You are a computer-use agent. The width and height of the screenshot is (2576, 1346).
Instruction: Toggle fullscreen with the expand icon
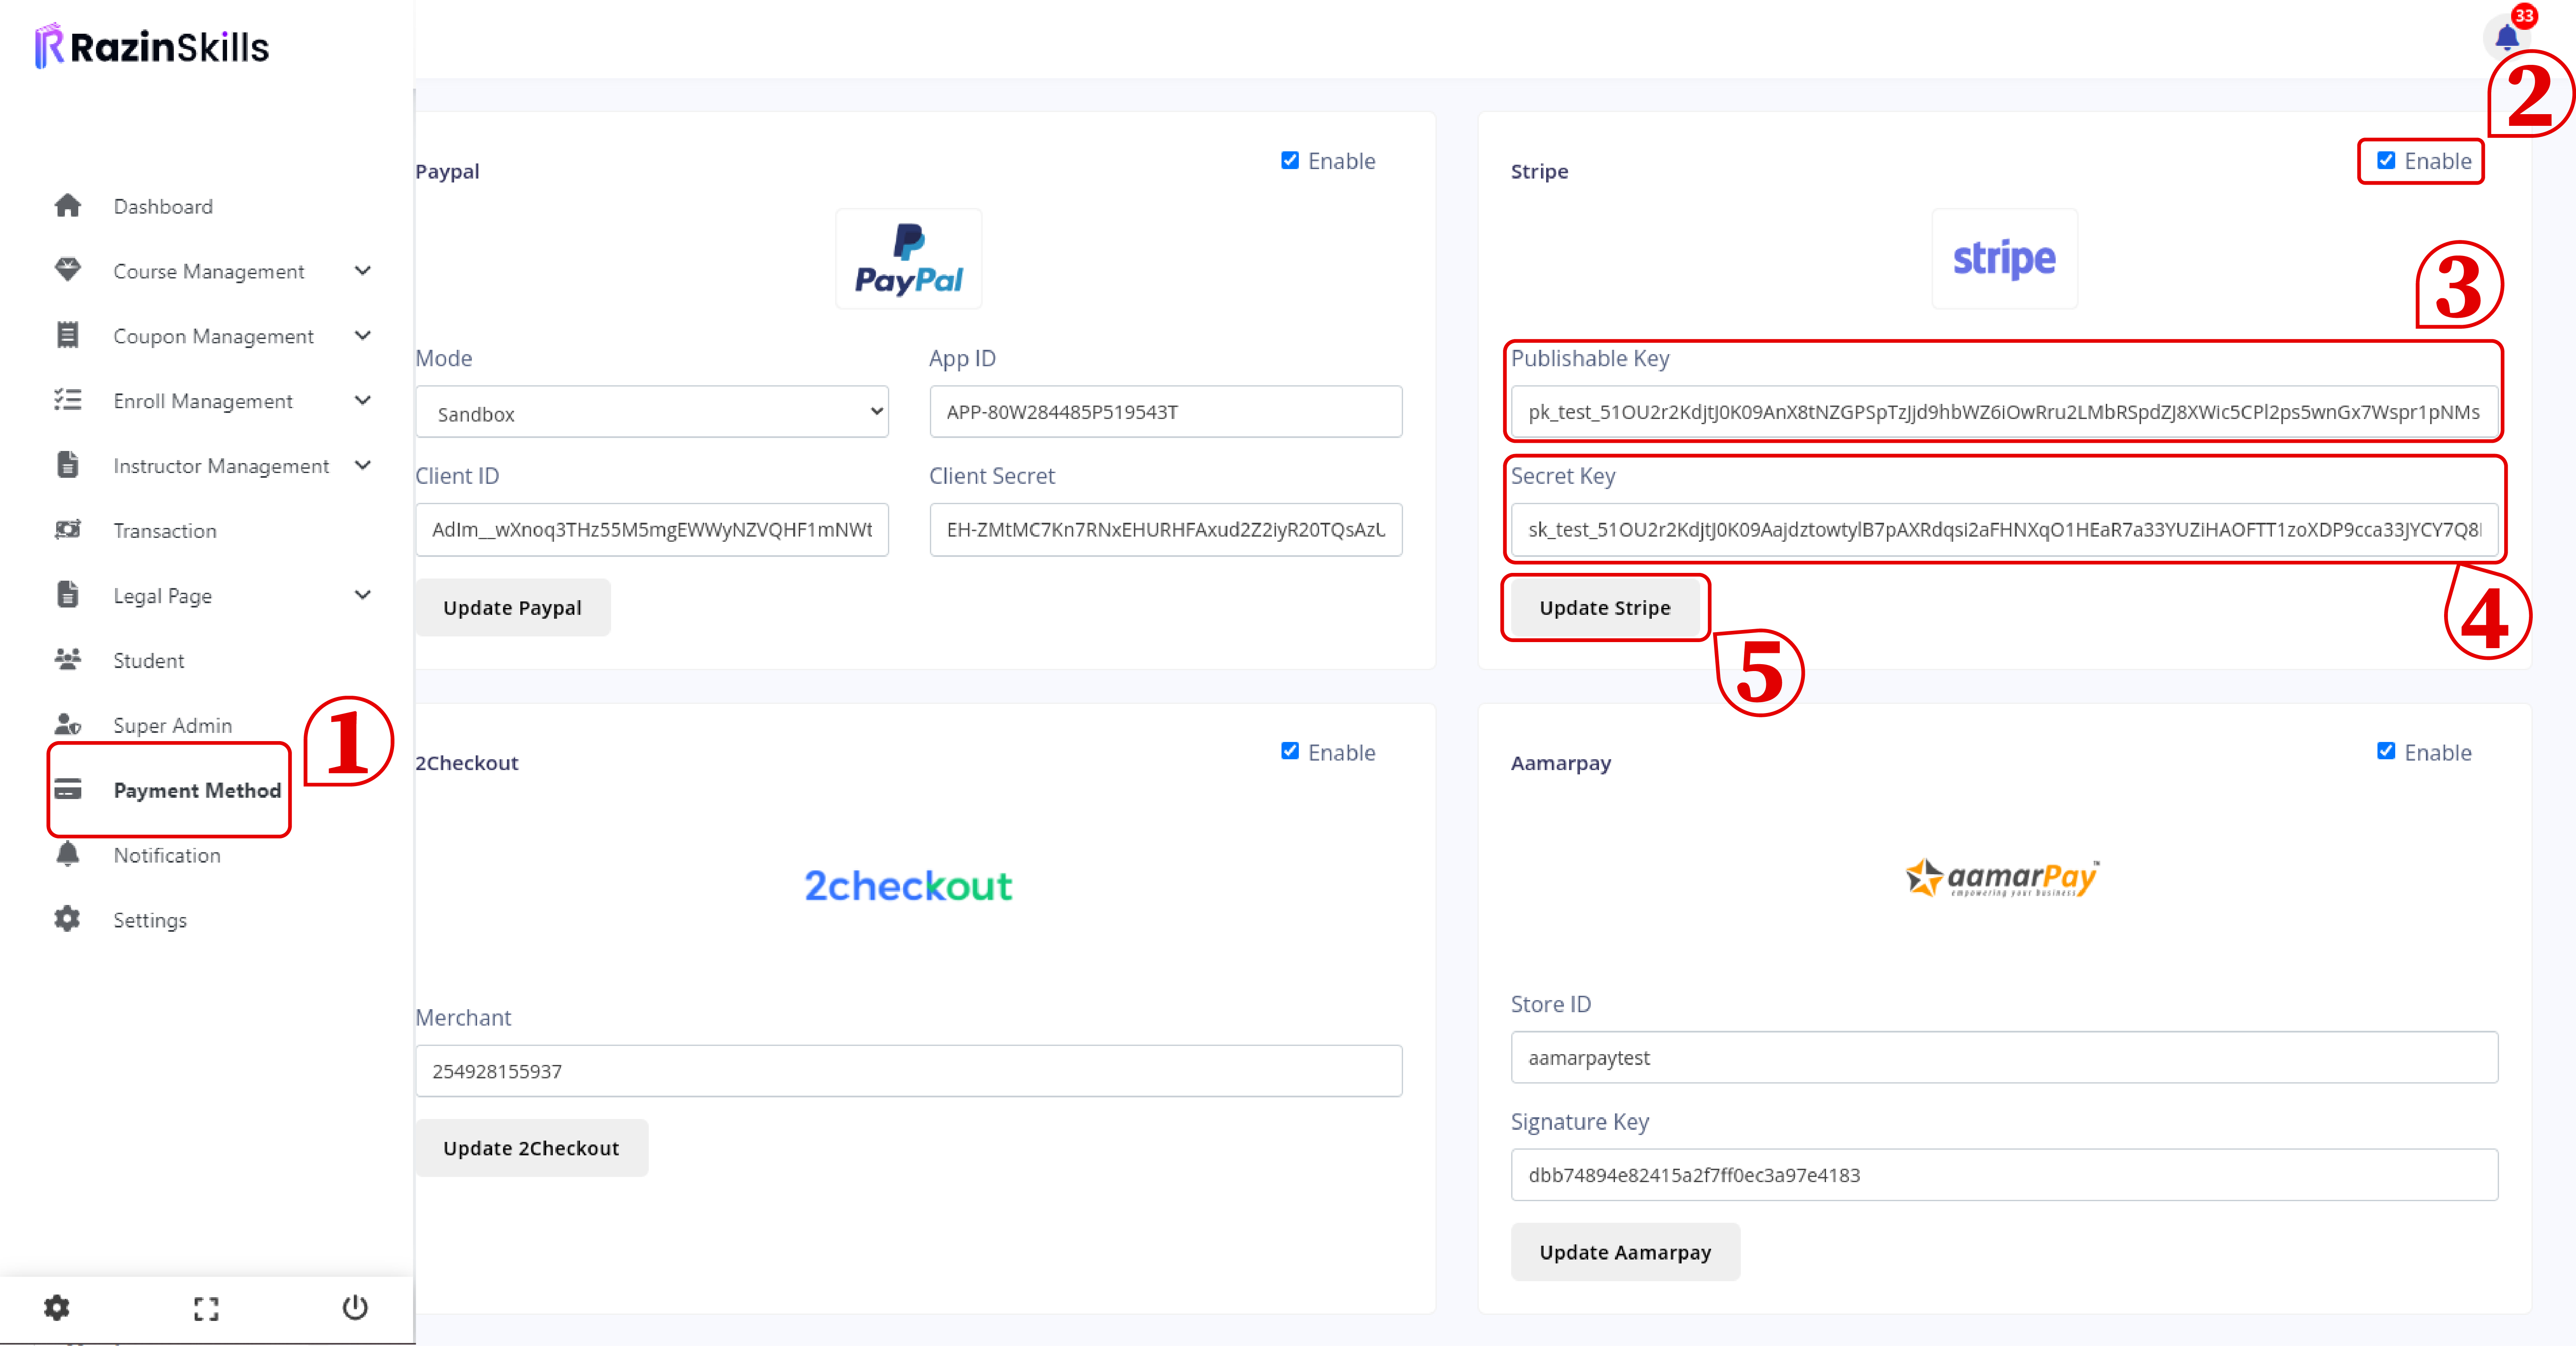coord(206,1308)
